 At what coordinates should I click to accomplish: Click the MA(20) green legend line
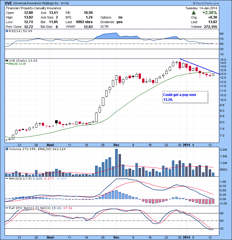point(7,64)
